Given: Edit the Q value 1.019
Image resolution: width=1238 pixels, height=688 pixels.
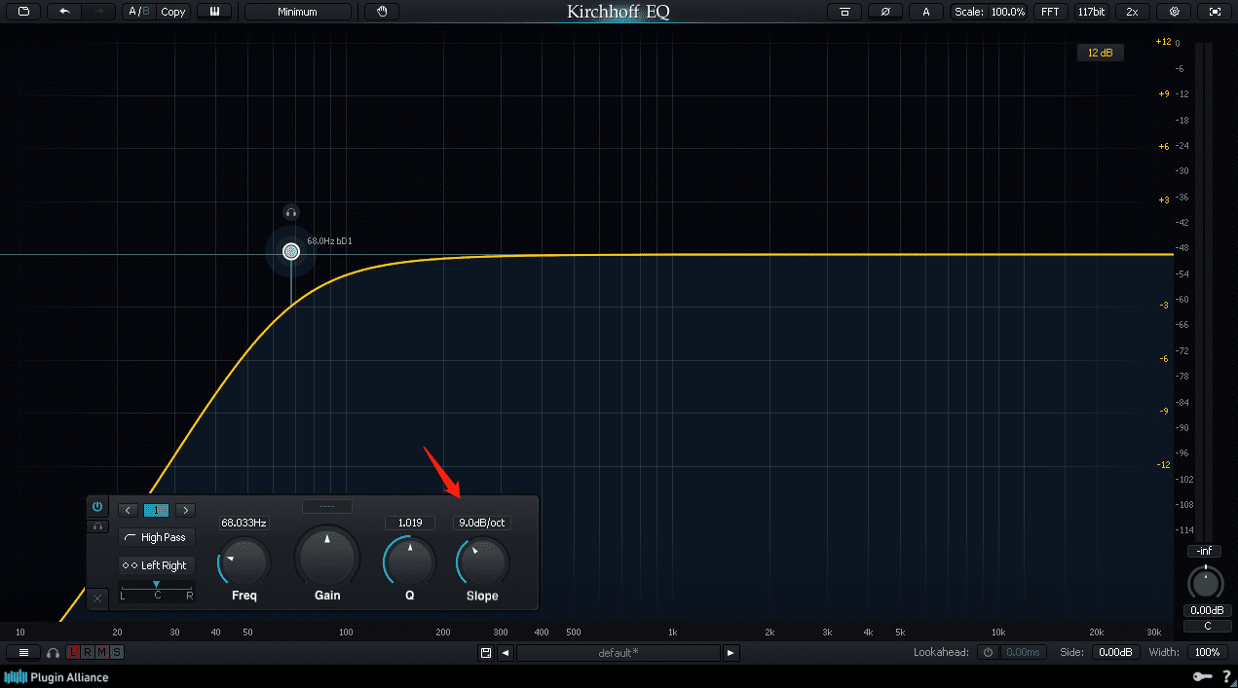Looking at the screenshot, I should tap(410, 523).
